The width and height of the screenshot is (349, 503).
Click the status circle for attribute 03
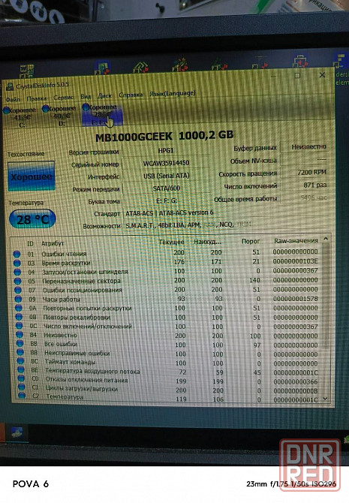pyautogui.click(x=17, y=264)
